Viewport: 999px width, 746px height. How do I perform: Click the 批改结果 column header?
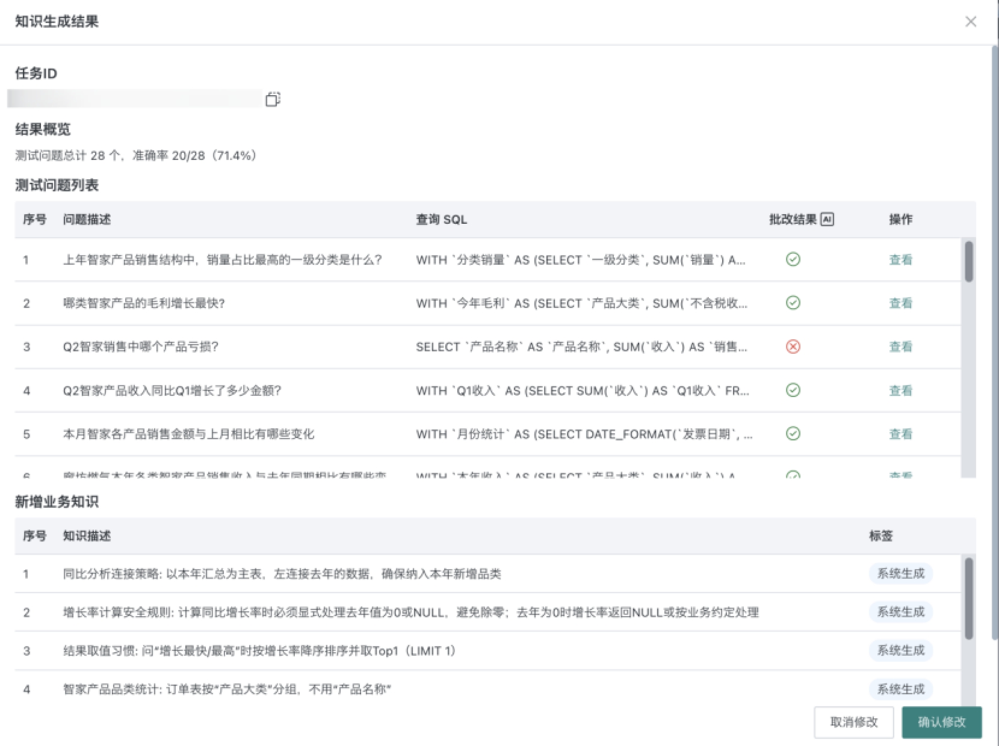[x=793, y=220]
